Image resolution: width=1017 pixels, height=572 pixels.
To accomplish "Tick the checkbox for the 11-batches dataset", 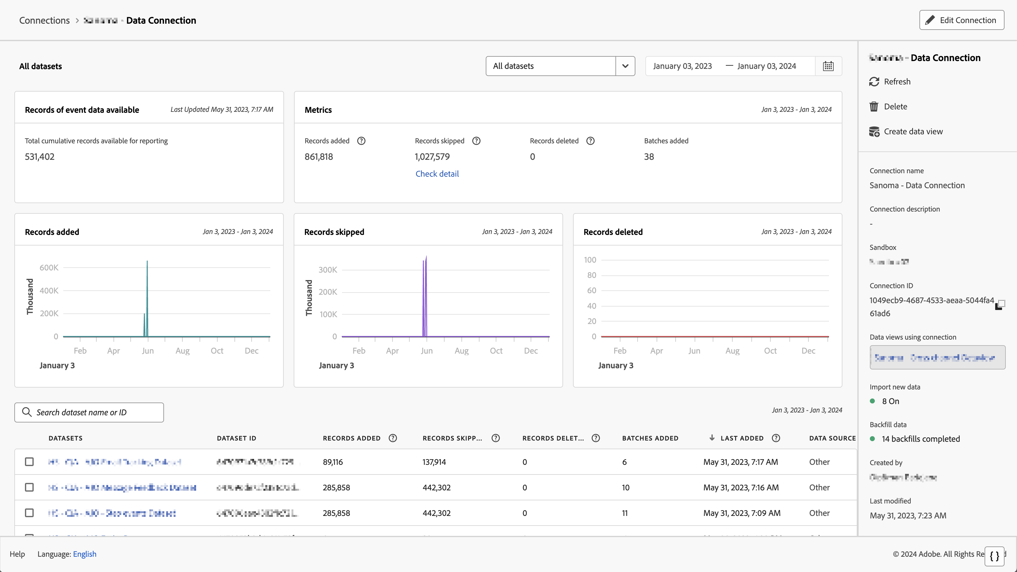I will click(29, 513).
